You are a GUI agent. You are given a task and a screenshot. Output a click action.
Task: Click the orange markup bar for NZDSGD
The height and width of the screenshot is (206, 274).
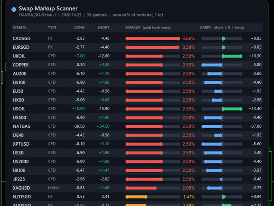point(136,197)
